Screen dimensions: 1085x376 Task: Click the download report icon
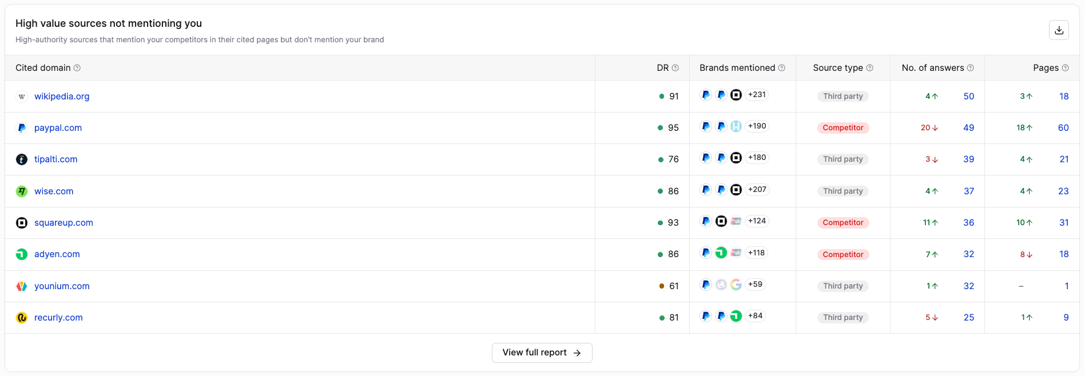1059,30
